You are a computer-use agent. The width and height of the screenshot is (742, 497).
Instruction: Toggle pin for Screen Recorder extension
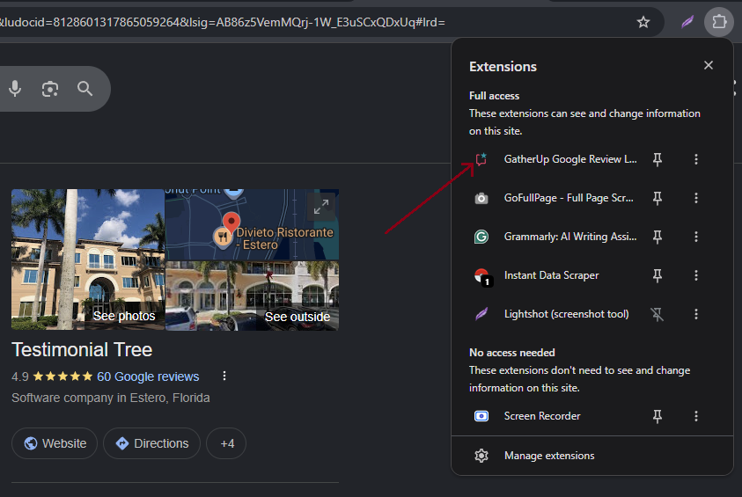pyautogui.click(x=658, y=416)
